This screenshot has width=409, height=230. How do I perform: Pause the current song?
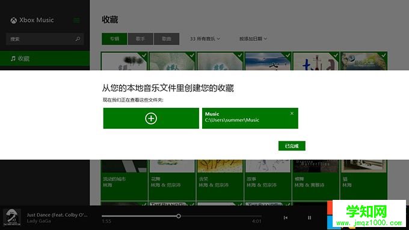click(309, 218)
